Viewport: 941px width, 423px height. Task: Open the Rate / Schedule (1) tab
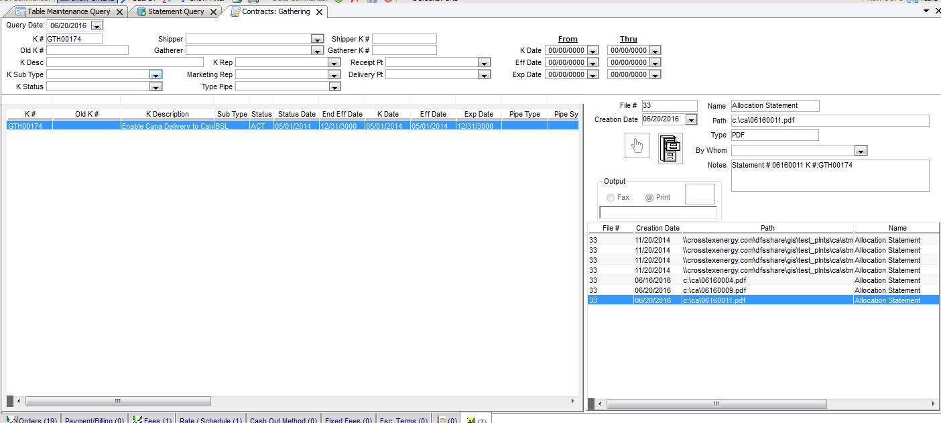coord(210,420)
